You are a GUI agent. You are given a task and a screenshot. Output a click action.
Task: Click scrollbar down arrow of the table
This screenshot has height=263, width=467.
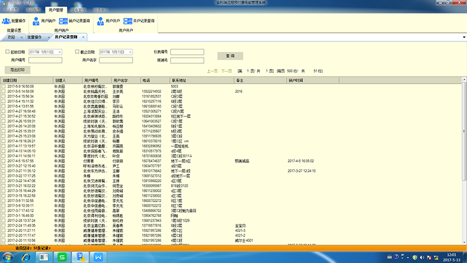(x=464, y=242)
